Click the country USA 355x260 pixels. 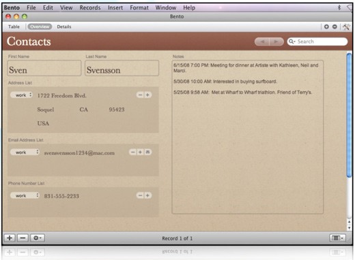point(43,123)
